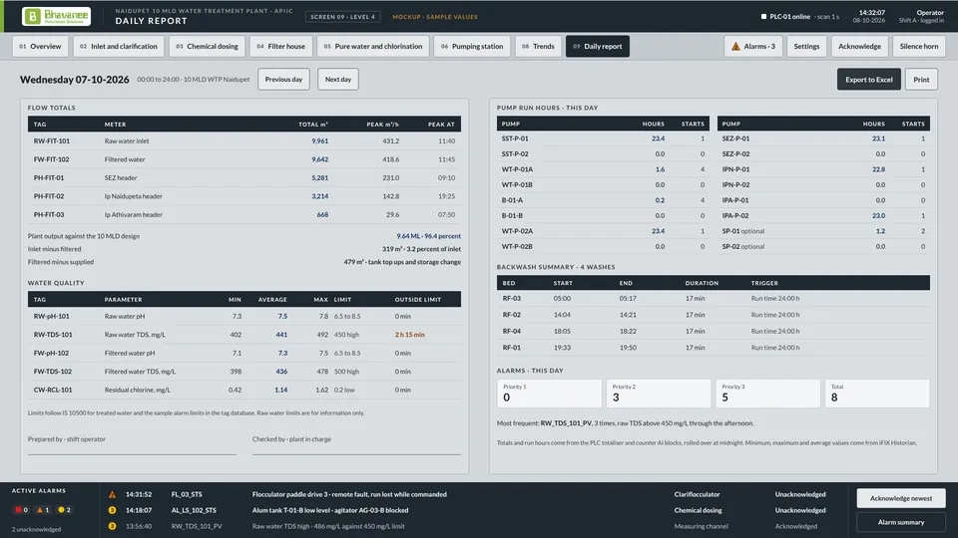The image size is (958, 538).
Task: Click the 'Operator' login label
Action: point(930,12)
